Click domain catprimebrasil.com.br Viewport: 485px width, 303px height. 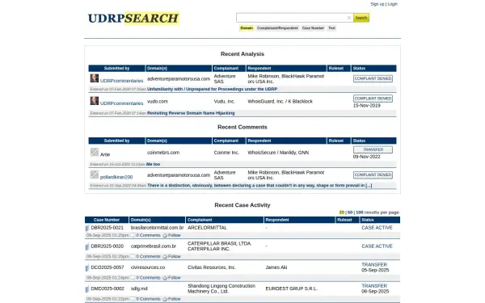pos(154,246)
